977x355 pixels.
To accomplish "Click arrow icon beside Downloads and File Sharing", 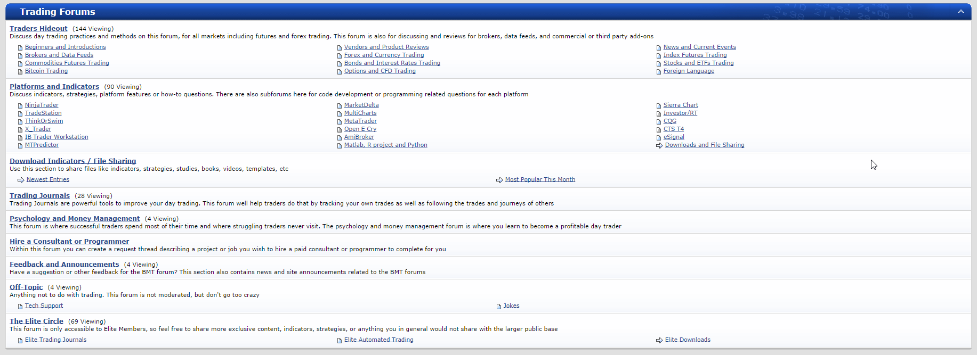I will 659,145.
